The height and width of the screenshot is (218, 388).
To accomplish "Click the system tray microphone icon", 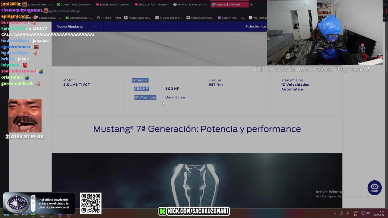I will (348, 213).
